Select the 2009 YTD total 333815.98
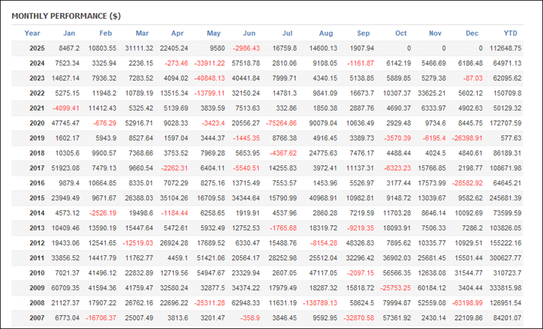The width and height of the screenshot is (543, 329). 506,287
